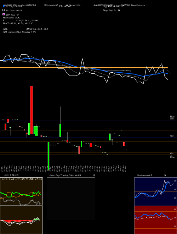Click the "50 Day" EMA legend value

tap(14, 11)
